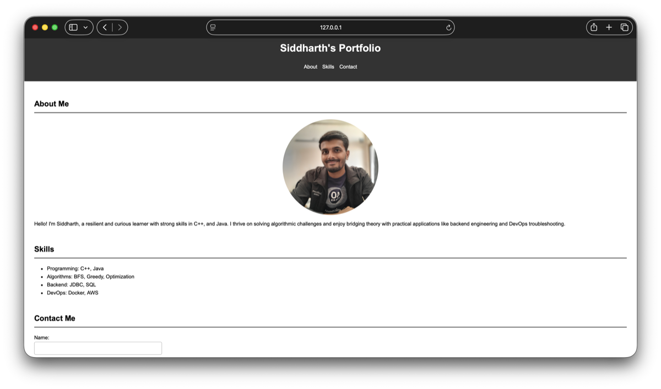Click the Contact Me section heading
This screenshot has width=661, height=389.
tap(55, 319)
